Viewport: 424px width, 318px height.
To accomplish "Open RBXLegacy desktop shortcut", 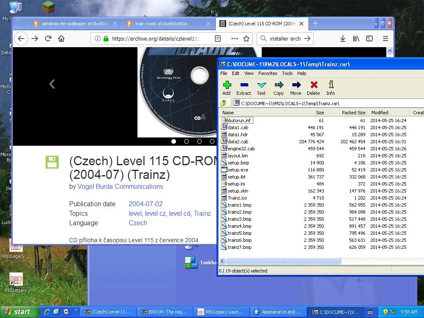I will (x=16, y=283).
